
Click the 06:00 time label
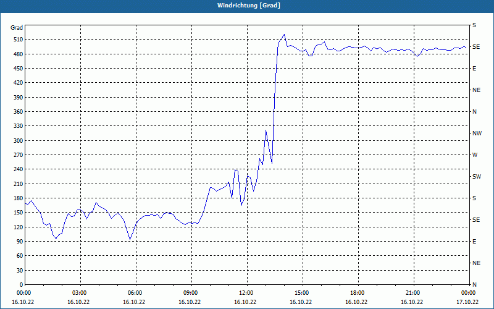coord(136,293)
